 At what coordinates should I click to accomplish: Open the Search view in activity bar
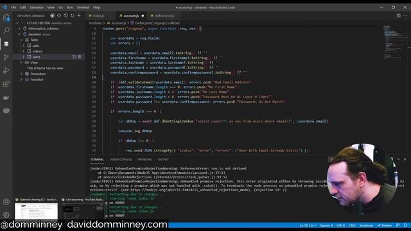pyautogui.click(x=6, y=30)
